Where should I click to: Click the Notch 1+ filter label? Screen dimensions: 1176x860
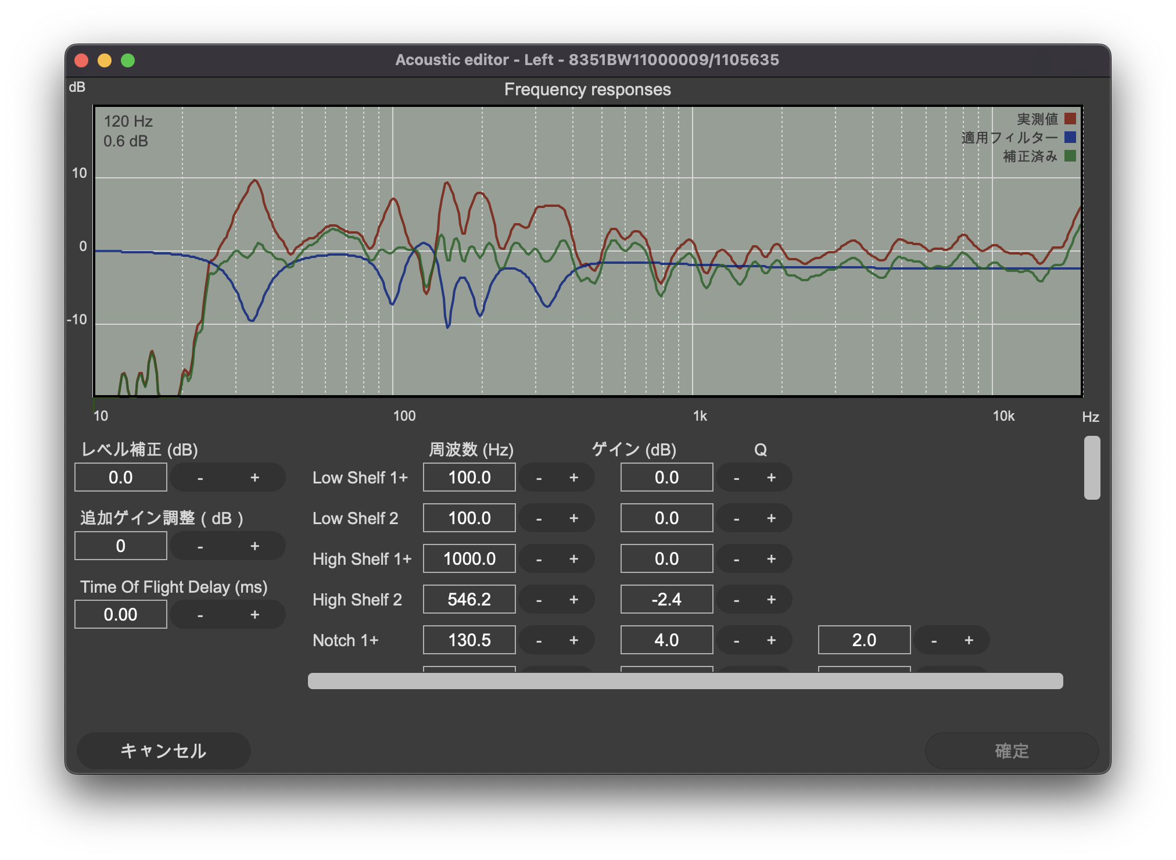point(346,640)
